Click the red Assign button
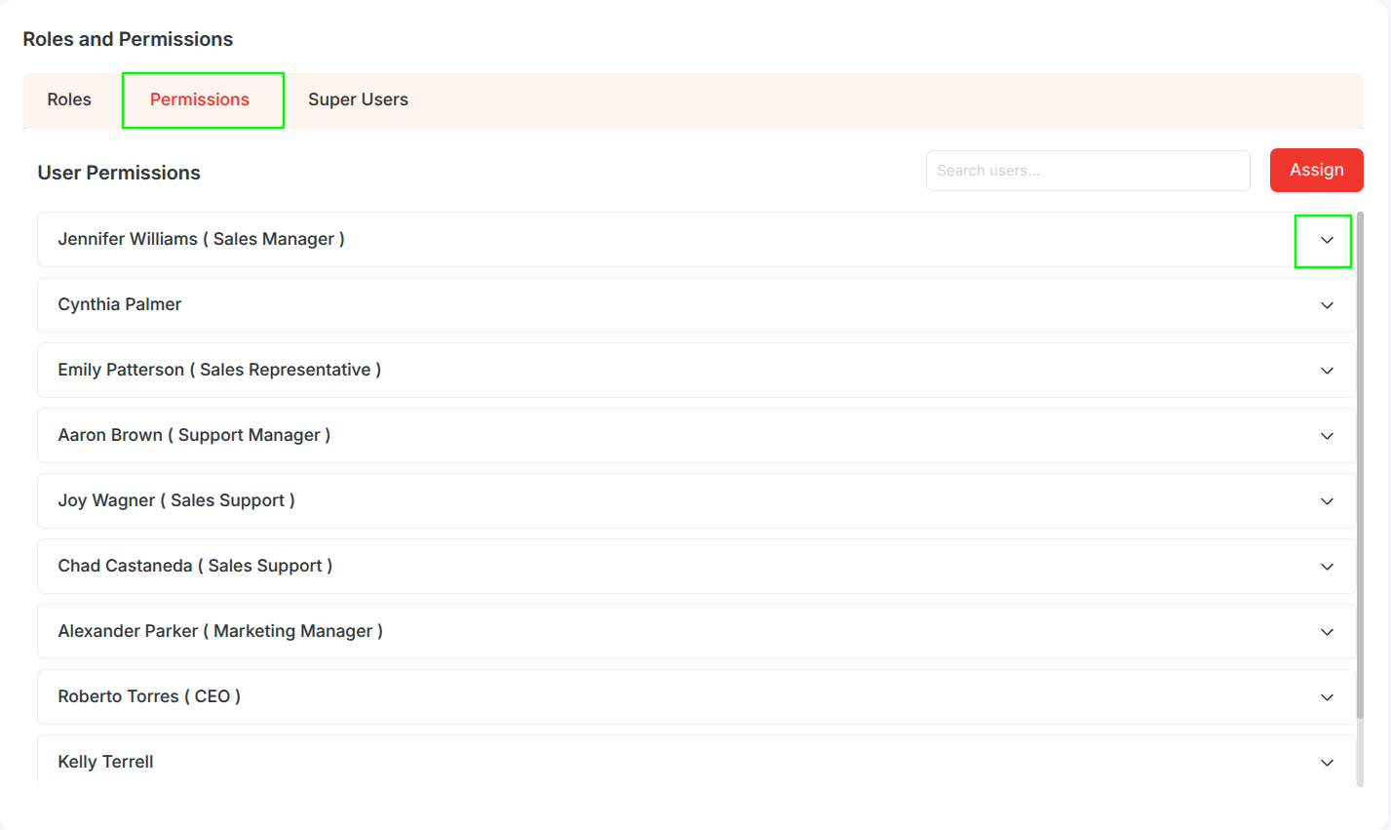1391x830 pixels. [1316, 170]
